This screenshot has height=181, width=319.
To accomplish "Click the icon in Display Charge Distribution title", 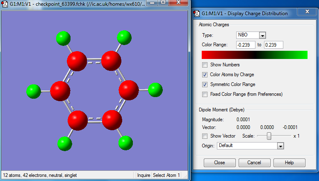I will (196, 14).
